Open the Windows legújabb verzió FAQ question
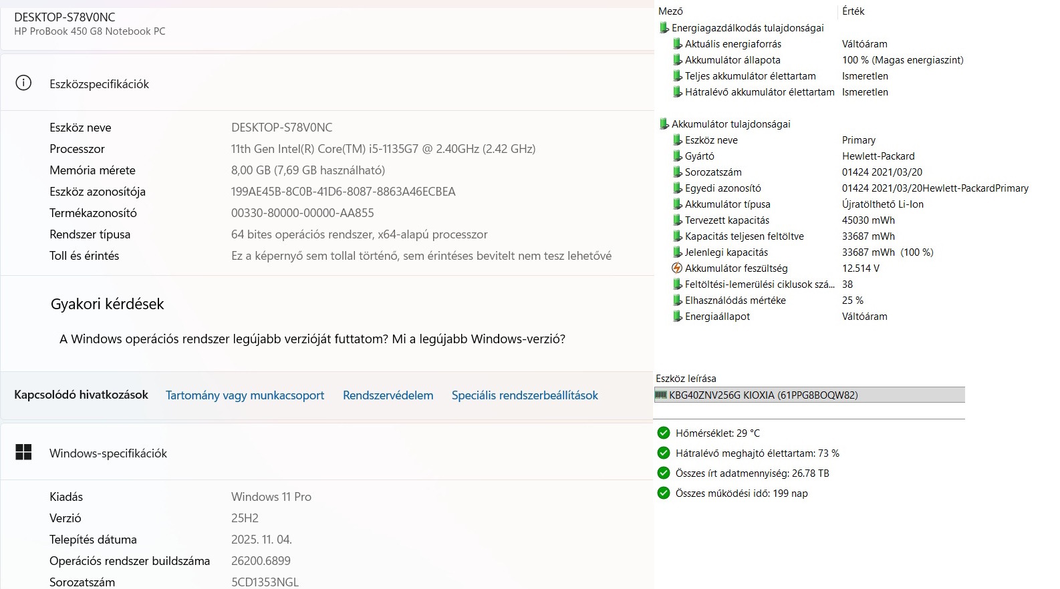1060x589 pixels. pyautogui.click(x=312, y=339)
